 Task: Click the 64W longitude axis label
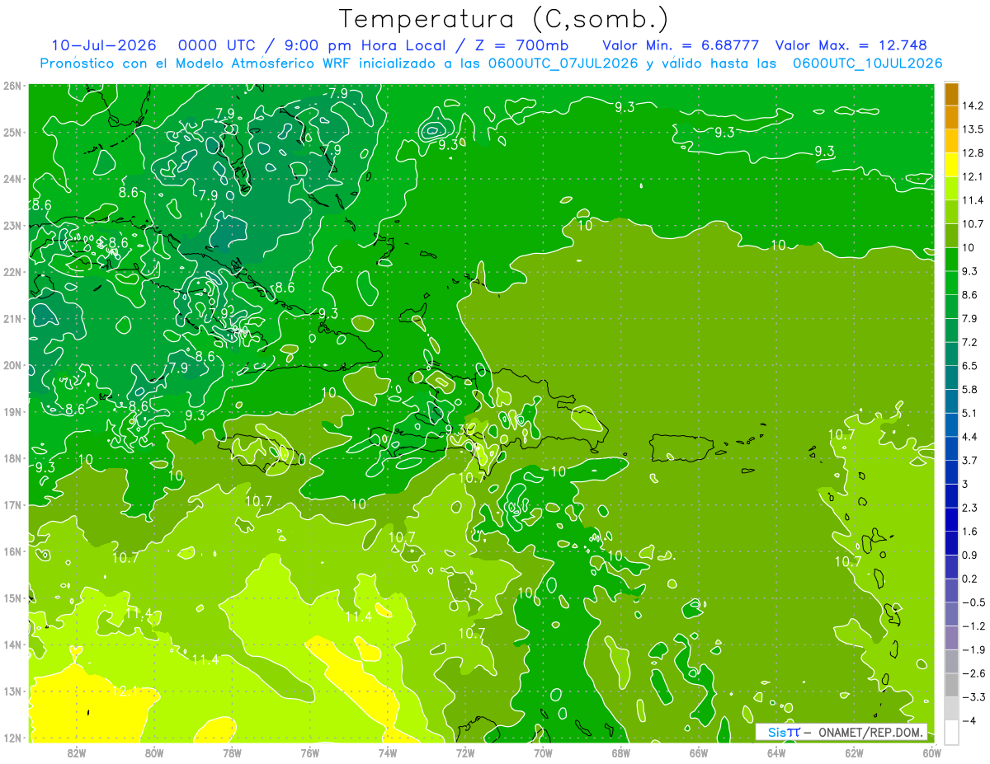pos(776,752)
